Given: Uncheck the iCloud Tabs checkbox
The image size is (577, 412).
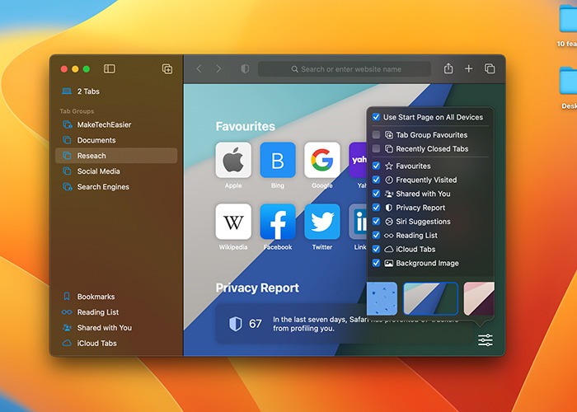Looking at the screenshot, I should [376, 249].
